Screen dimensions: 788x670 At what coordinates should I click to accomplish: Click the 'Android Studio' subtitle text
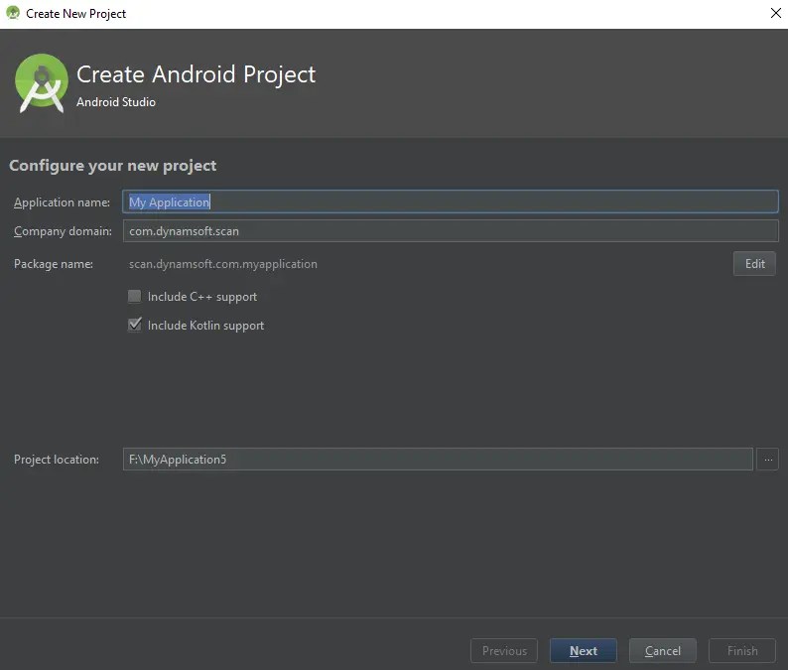(116, 102)
